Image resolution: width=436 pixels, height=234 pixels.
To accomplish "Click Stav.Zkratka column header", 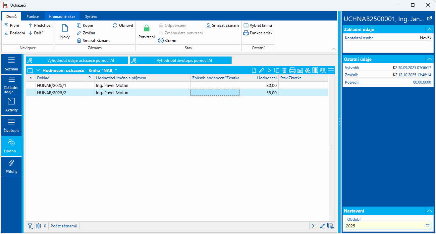I will [303, 78].
